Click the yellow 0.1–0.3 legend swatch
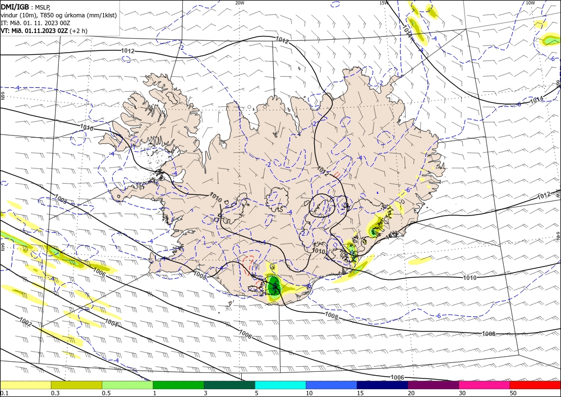Viewport: 561px width, 397px height. click(25, 385)
